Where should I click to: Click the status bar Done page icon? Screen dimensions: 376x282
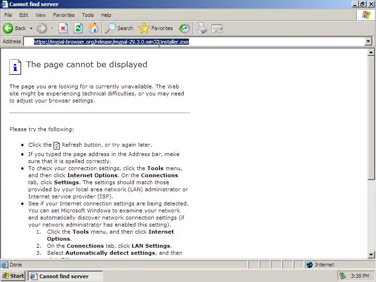pyautogui.click(x=4, y=265)
